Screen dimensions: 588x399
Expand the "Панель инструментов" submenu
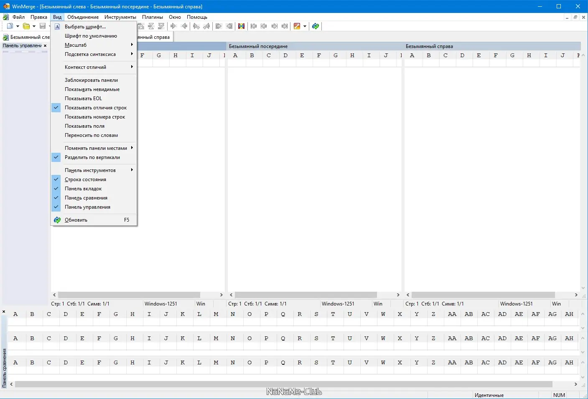pyautogui.click(x=94, y=170)
